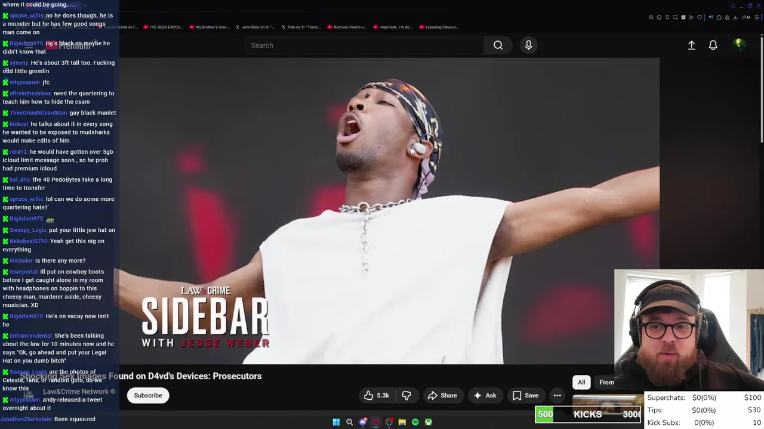764x429 pixels.
Task: Open the YouTube account avatar menu
Action: click(739, 45)
